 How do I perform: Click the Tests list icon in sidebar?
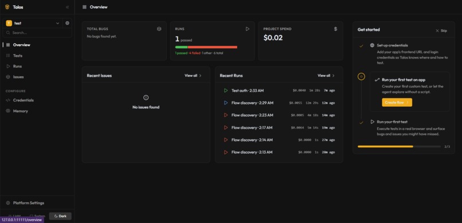8,56
